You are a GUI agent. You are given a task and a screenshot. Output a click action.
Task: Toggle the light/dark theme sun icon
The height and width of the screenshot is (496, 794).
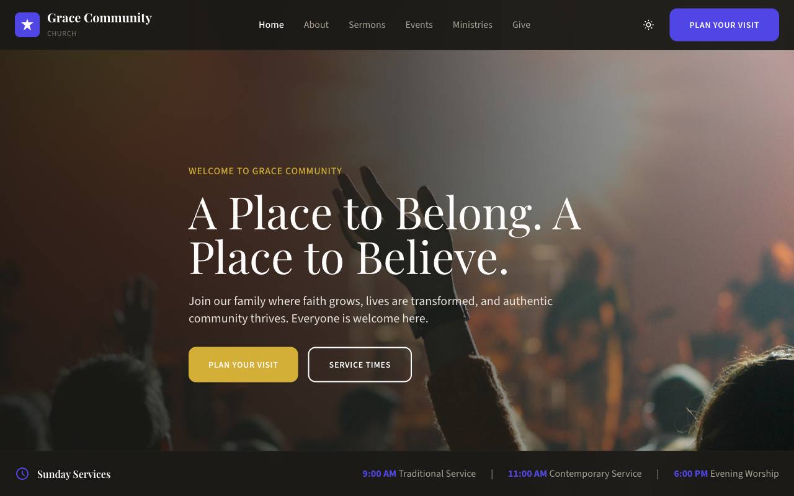(648, 25)
